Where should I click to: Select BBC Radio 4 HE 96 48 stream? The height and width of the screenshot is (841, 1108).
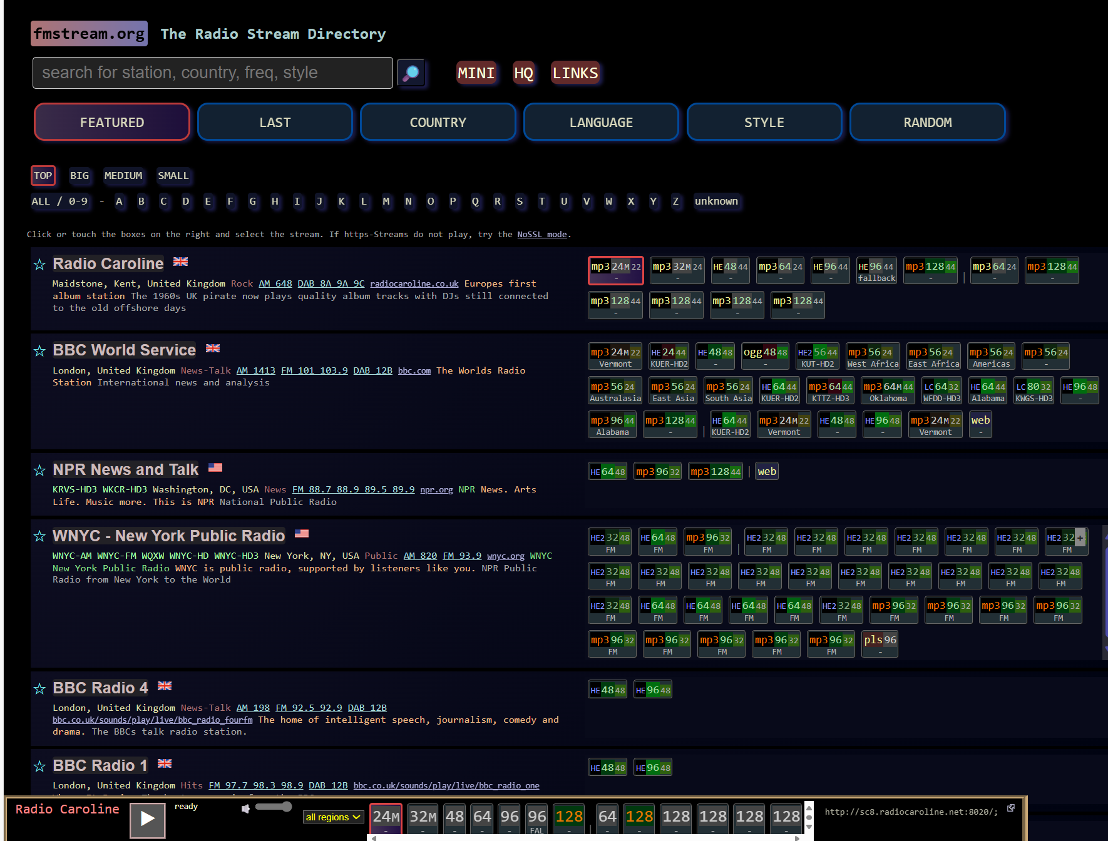pos(653,690)
